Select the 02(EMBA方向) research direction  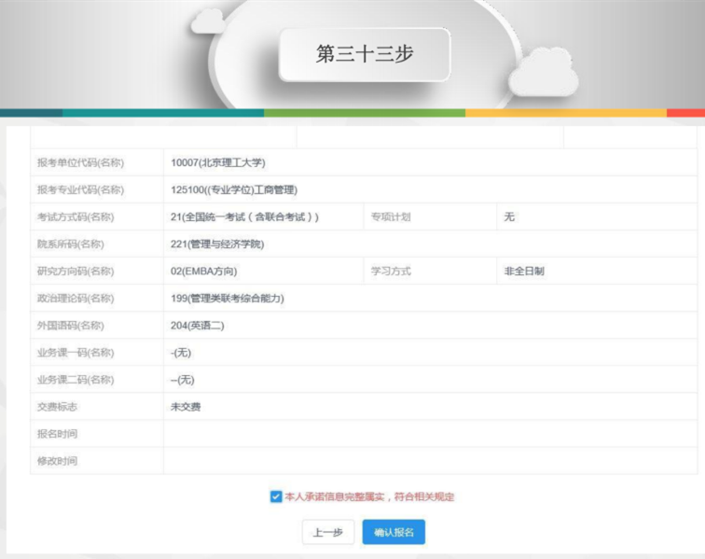(x=203, y=271)
